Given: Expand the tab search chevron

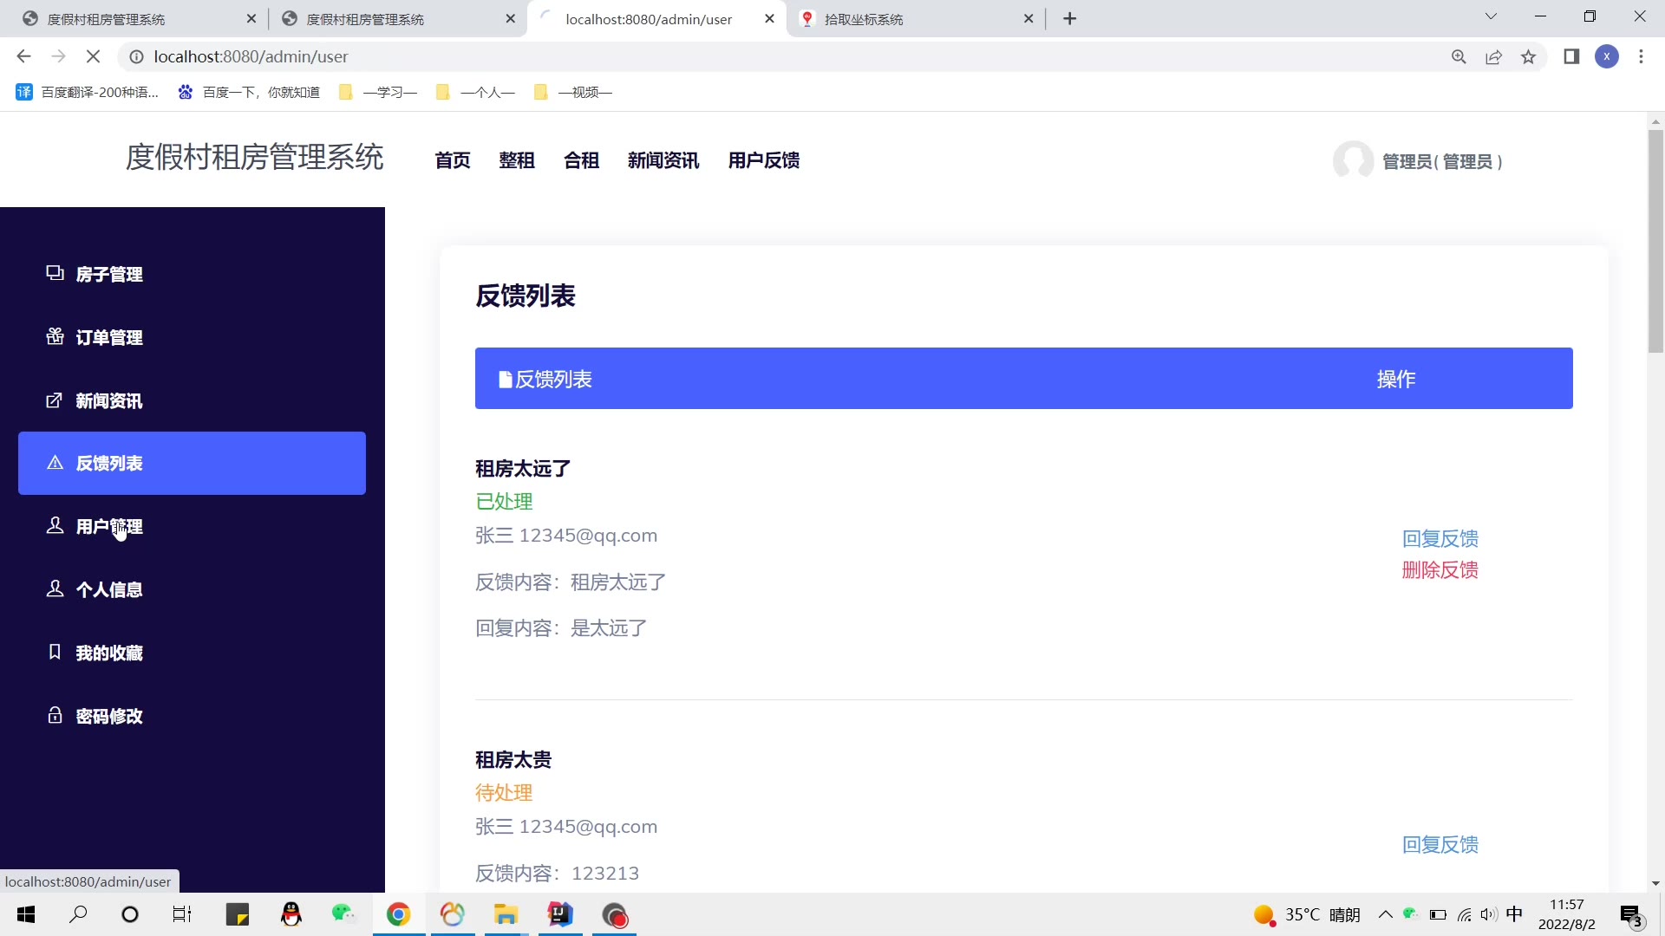Looking at the screenshot, I should coord(1491,16).
